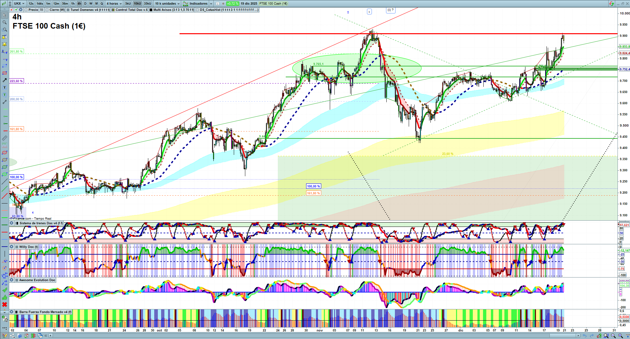The width and height of the screenshot is (630, 339).
Task: Click the info icon next to percentage
Action: tap(217, 4)
